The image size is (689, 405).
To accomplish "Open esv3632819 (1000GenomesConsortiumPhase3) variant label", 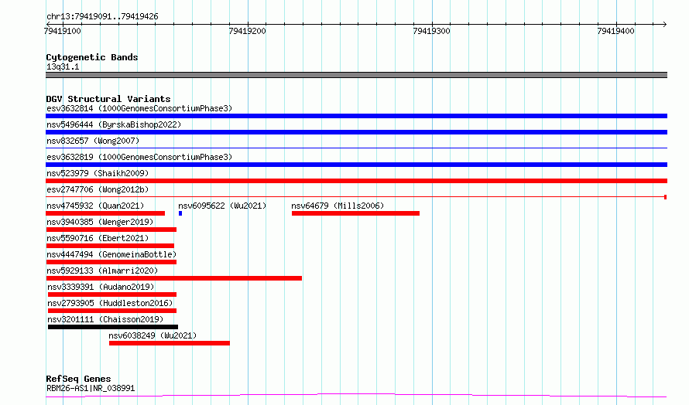I will point(139,157).
